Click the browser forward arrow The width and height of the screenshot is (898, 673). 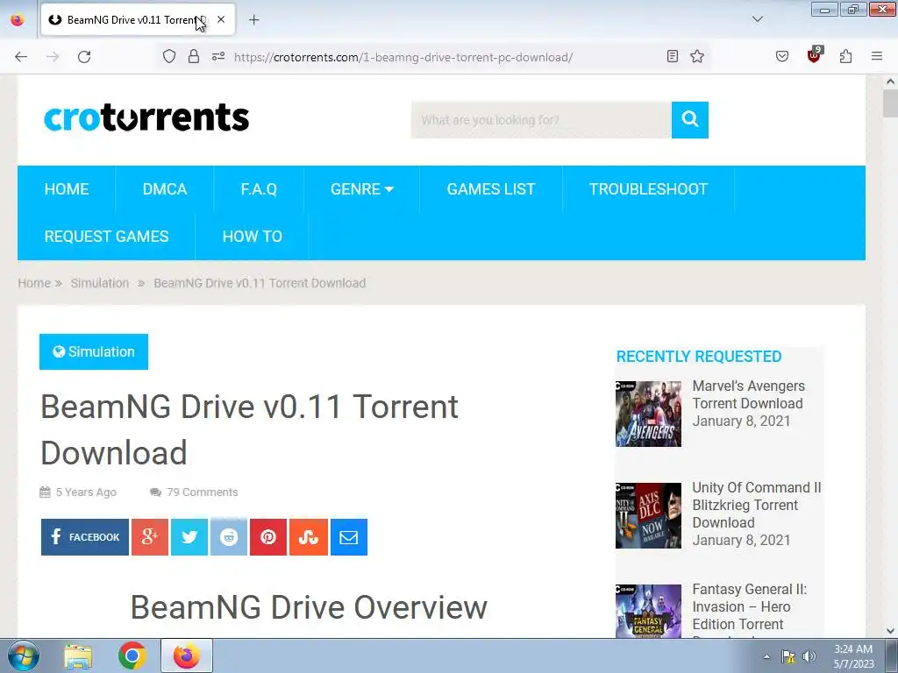tap(53, 57)
